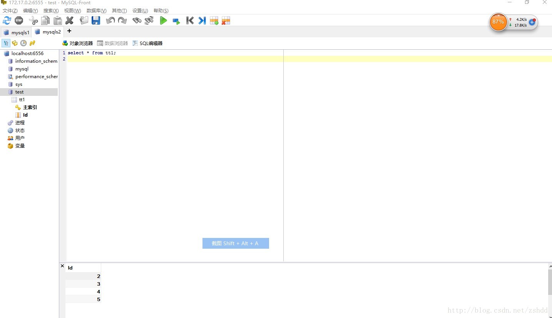552x318 pixels.
Task: Switch to the mysqls1 tab
Action: pyautogui.click(x=16, y=32)
